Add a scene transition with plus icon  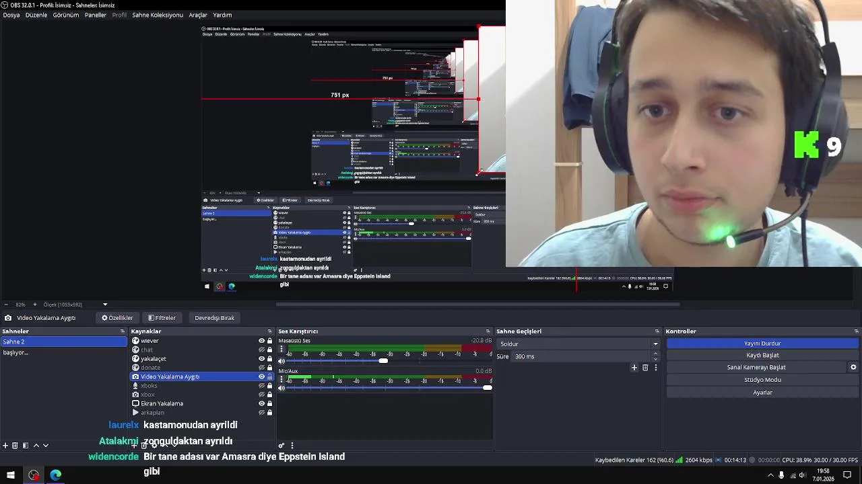(634, 368)
